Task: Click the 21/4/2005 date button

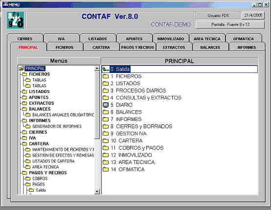Action: click(253, 15)
